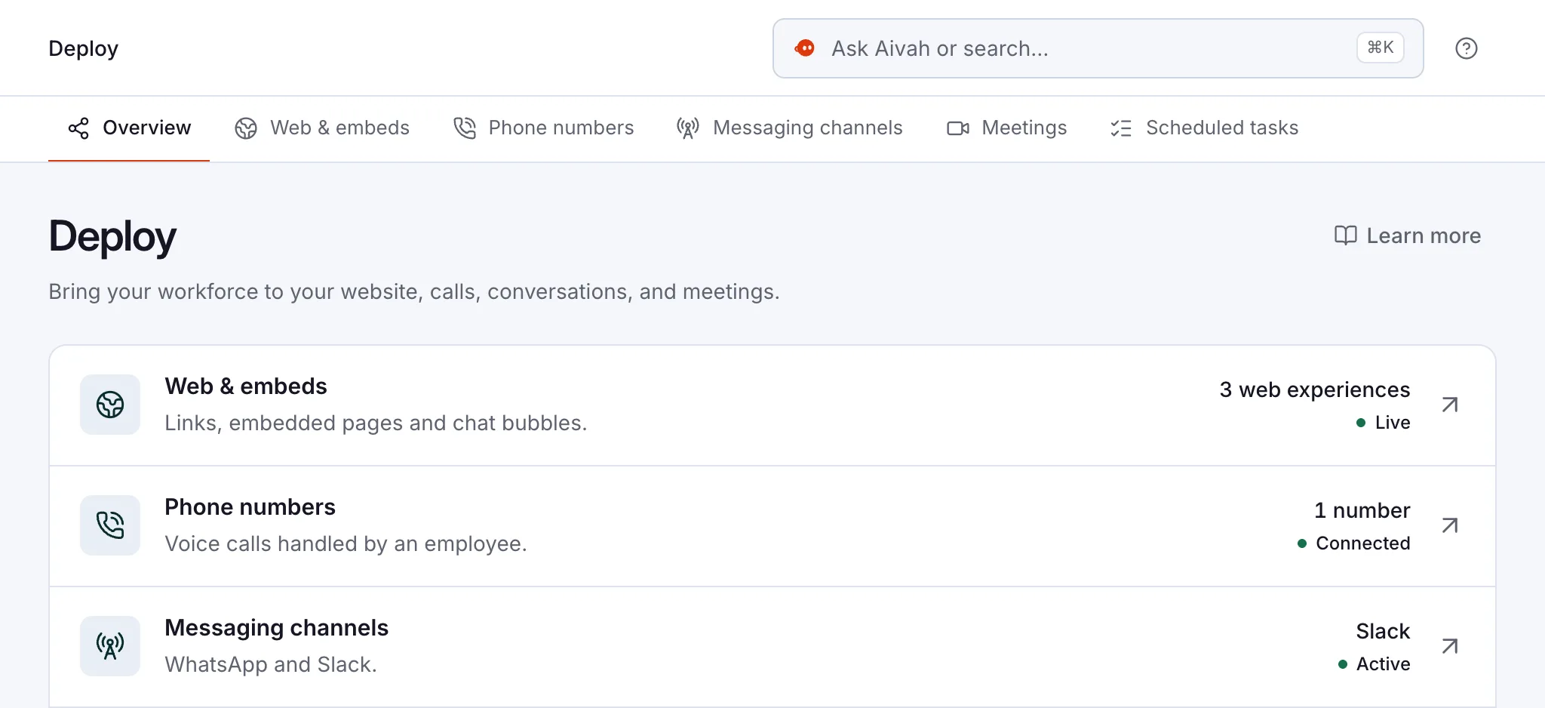Click the Messaging channels card title
This screenshot has height=708, width=1545.
(x=276, y=628)
